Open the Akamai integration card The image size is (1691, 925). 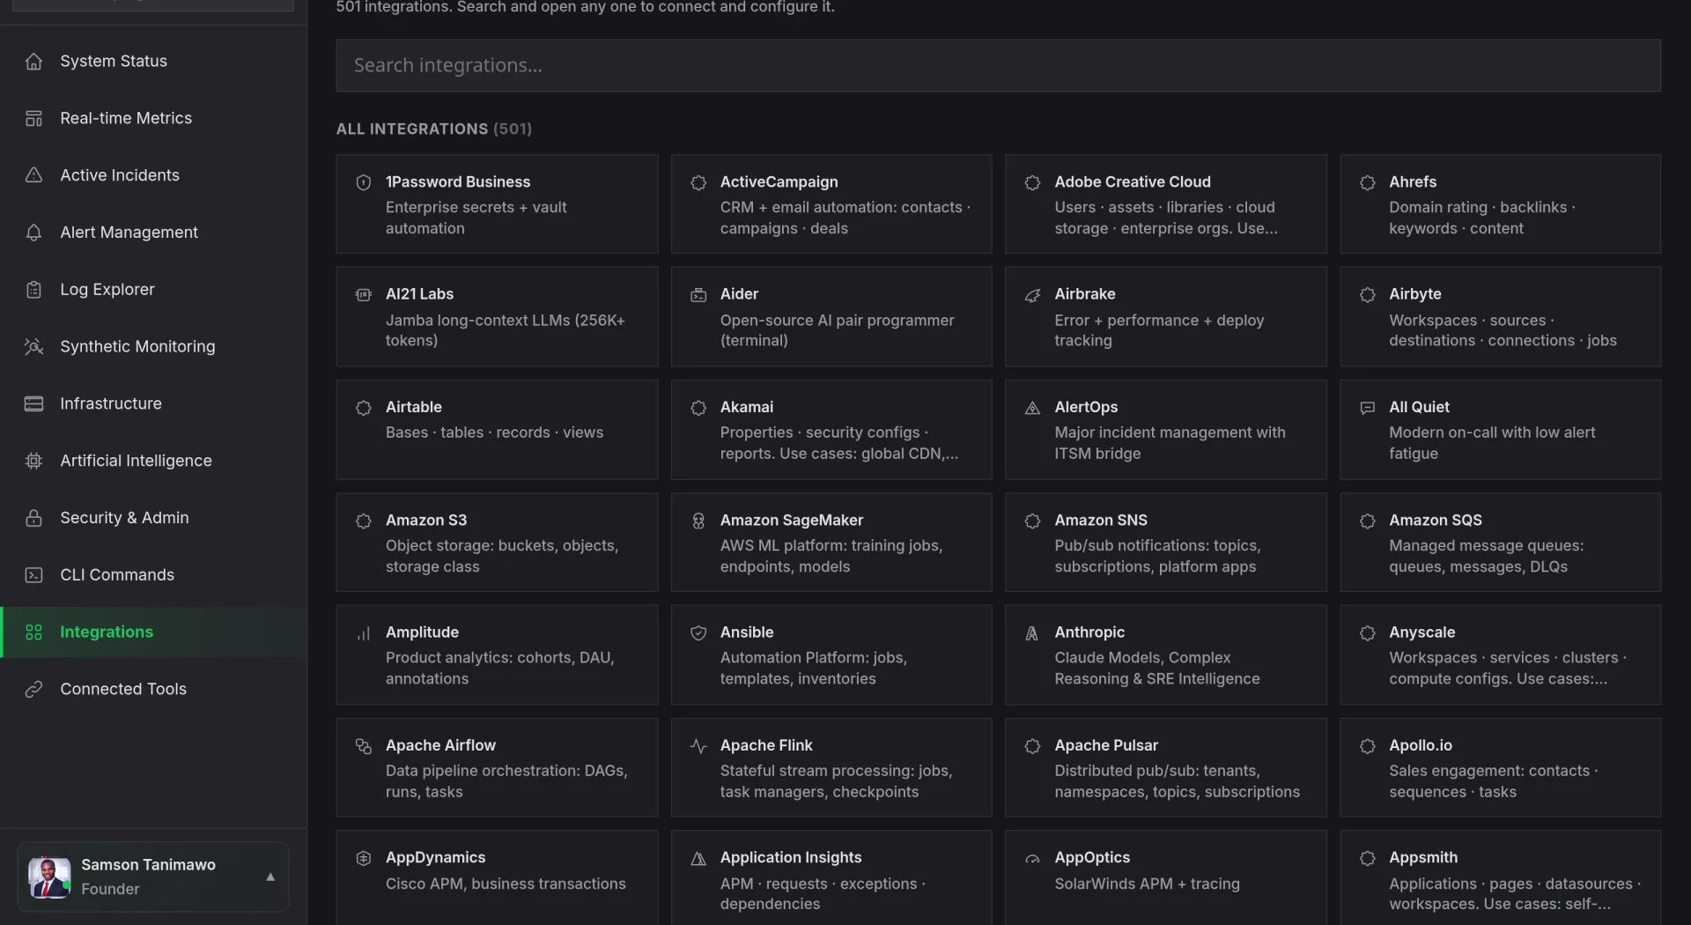coord(831,430)
